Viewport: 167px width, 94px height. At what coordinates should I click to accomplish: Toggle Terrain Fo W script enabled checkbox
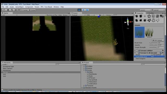(x=139, y=53)
